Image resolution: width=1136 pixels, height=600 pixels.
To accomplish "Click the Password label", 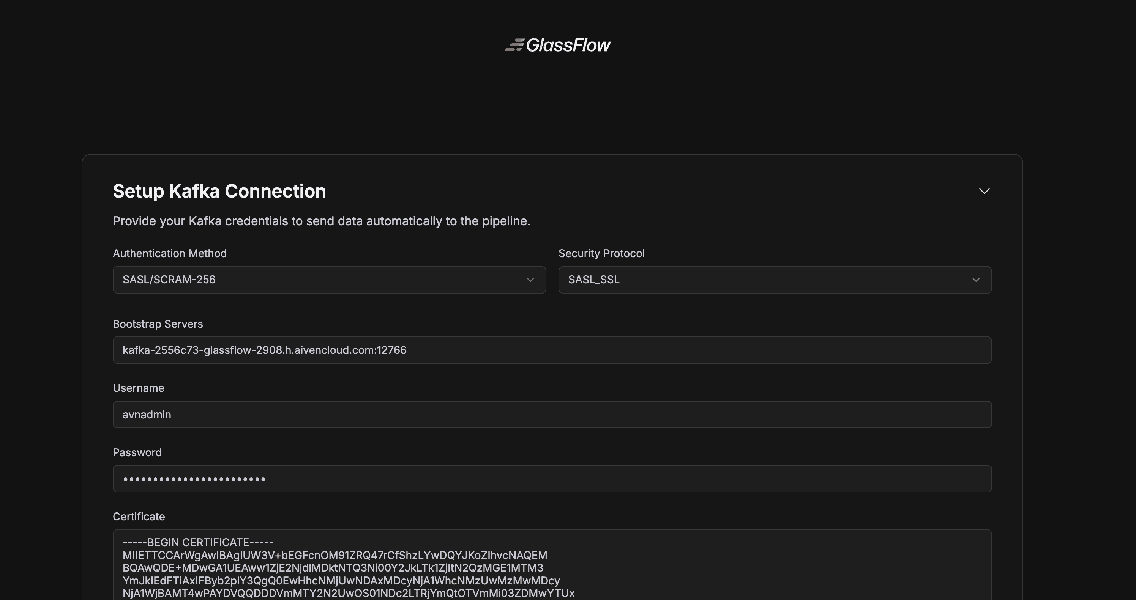I will 137,452.
